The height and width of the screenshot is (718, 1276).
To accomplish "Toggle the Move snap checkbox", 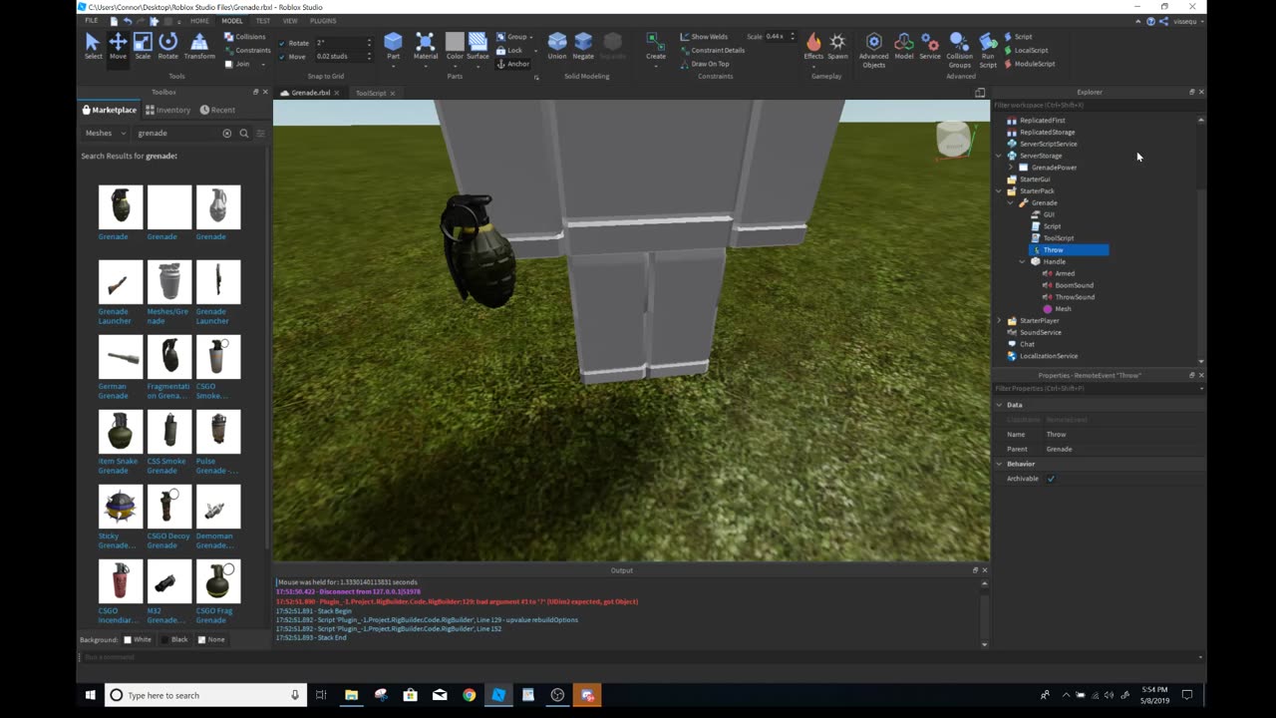I will coord(282,57).
